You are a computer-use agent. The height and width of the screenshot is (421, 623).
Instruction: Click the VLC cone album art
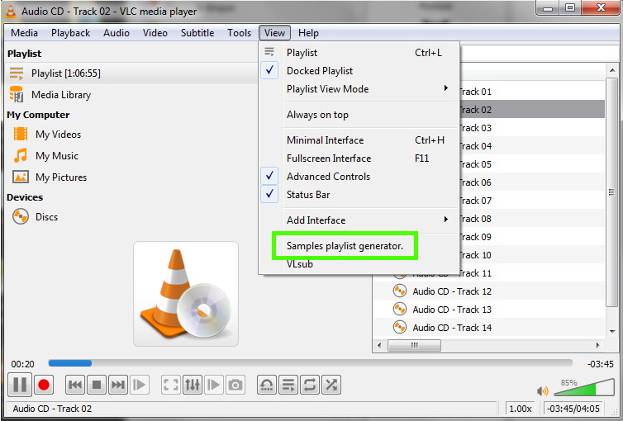coord(186,294)
